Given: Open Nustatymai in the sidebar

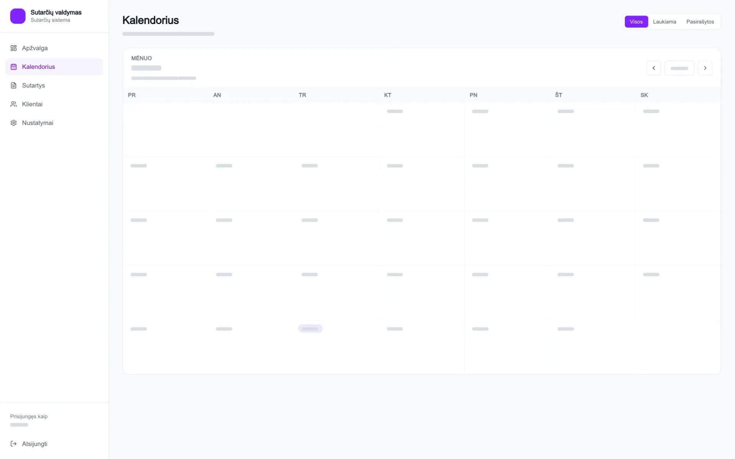Looking at the screenshot, I should click(x=54, y=123).
